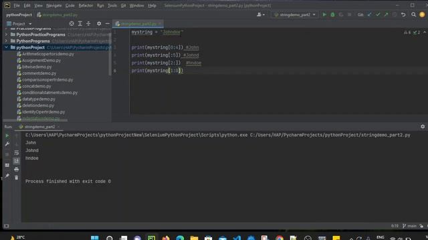Expand PythonPracticePrograms folder

click(x=6, y=35)
